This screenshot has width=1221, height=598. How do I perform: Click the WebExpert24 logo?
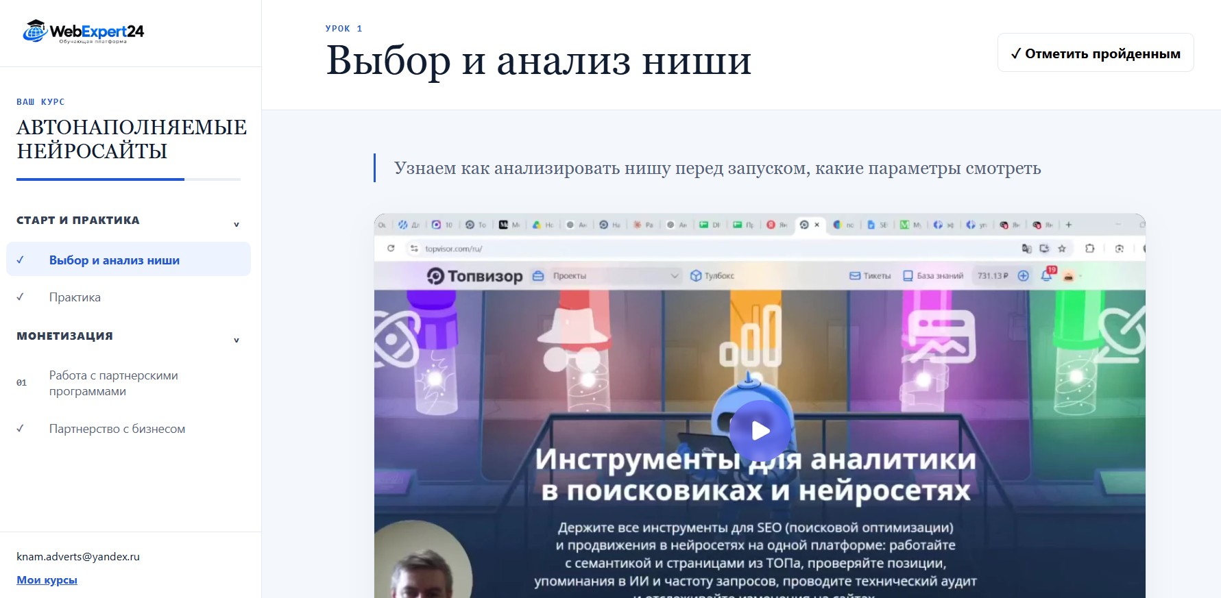[83, 32]
